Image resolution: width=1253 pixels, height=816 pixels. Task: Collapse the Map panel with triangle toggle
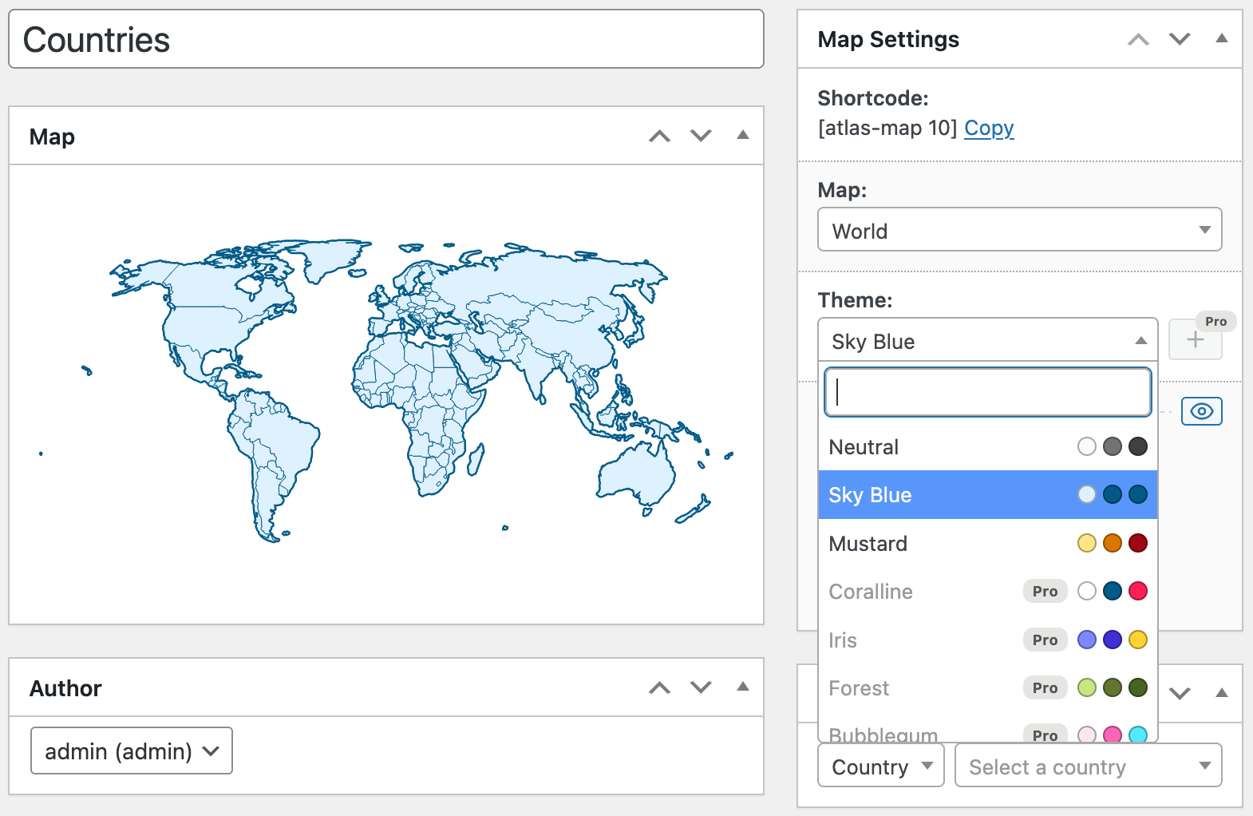click(x=742, y=135)
